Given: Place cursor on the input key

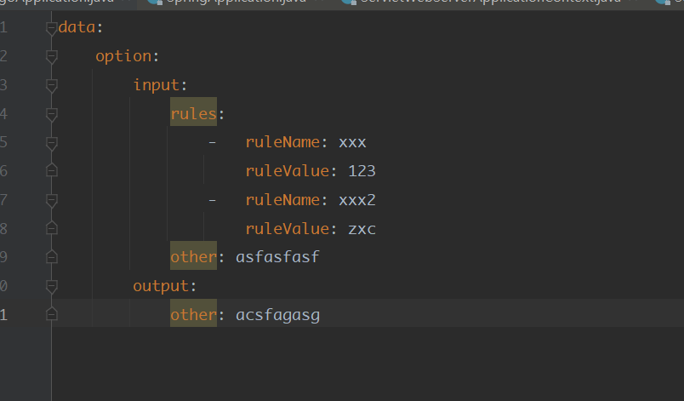Looking at the screenshot, I should pyautogui.click(x=157, y=85).
